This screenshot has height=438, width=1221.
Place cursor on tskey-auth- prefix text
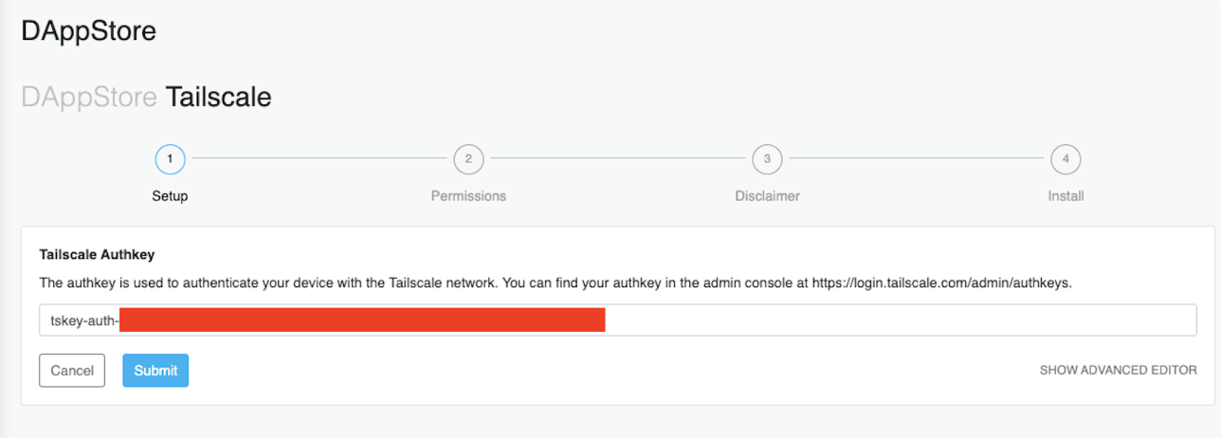point(83,320)
